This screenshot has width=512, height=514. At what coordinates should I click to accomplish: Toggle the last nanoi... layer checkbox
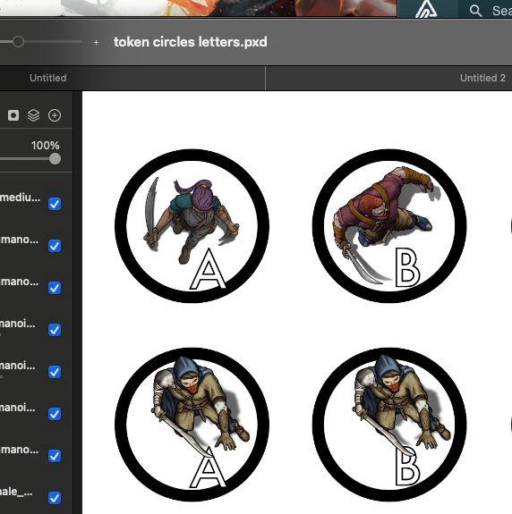click(55, 414)
